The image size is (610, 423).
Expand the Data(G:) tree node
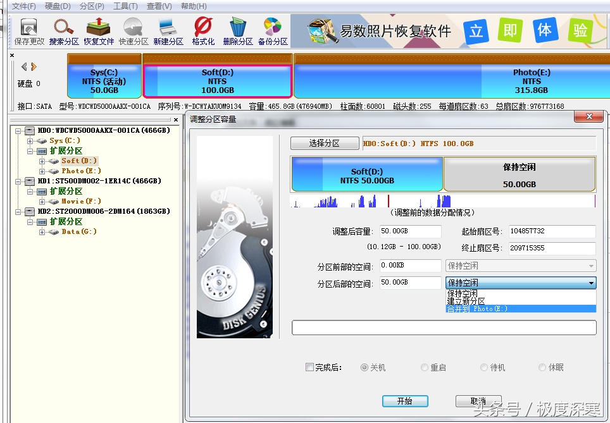(42, 232)
